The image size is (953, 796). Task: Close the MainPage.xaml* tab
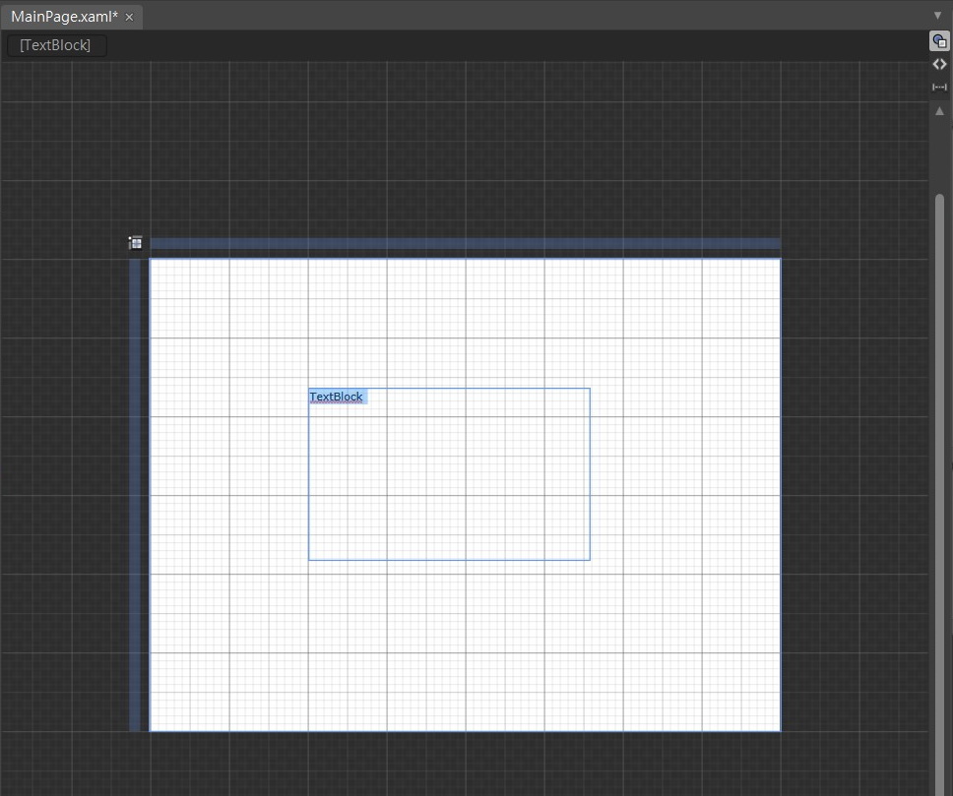coord(129,17)
